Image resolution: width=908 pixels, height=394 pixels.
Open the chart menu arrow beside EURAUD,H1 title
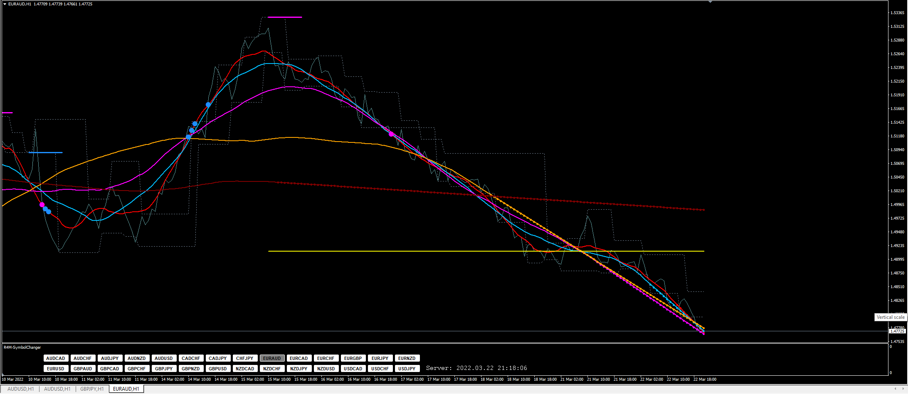point(5,4)
